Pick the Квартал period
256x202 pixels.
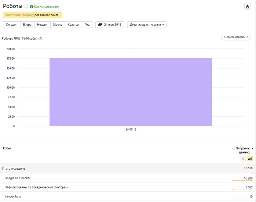(x=73, y=25)
